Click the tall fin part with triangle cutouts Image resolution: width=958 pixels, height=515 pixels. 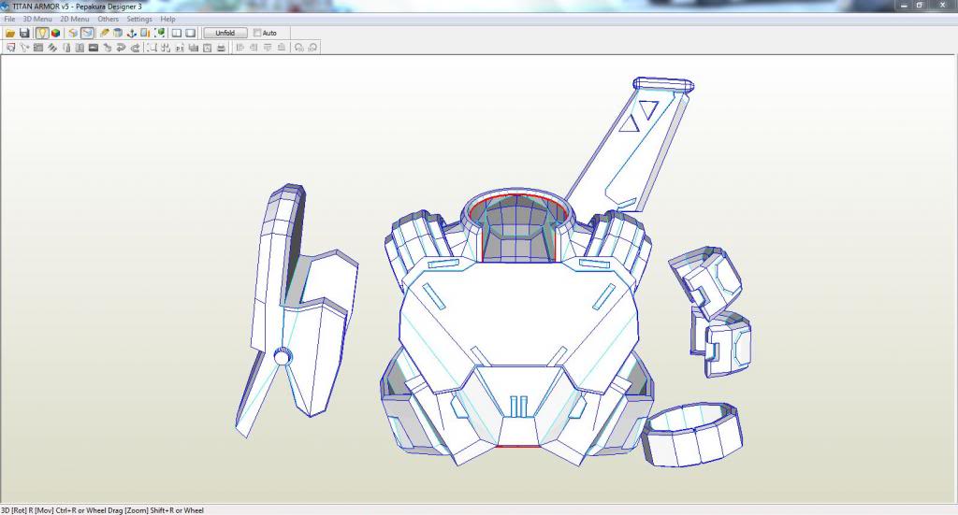[630, 143]
